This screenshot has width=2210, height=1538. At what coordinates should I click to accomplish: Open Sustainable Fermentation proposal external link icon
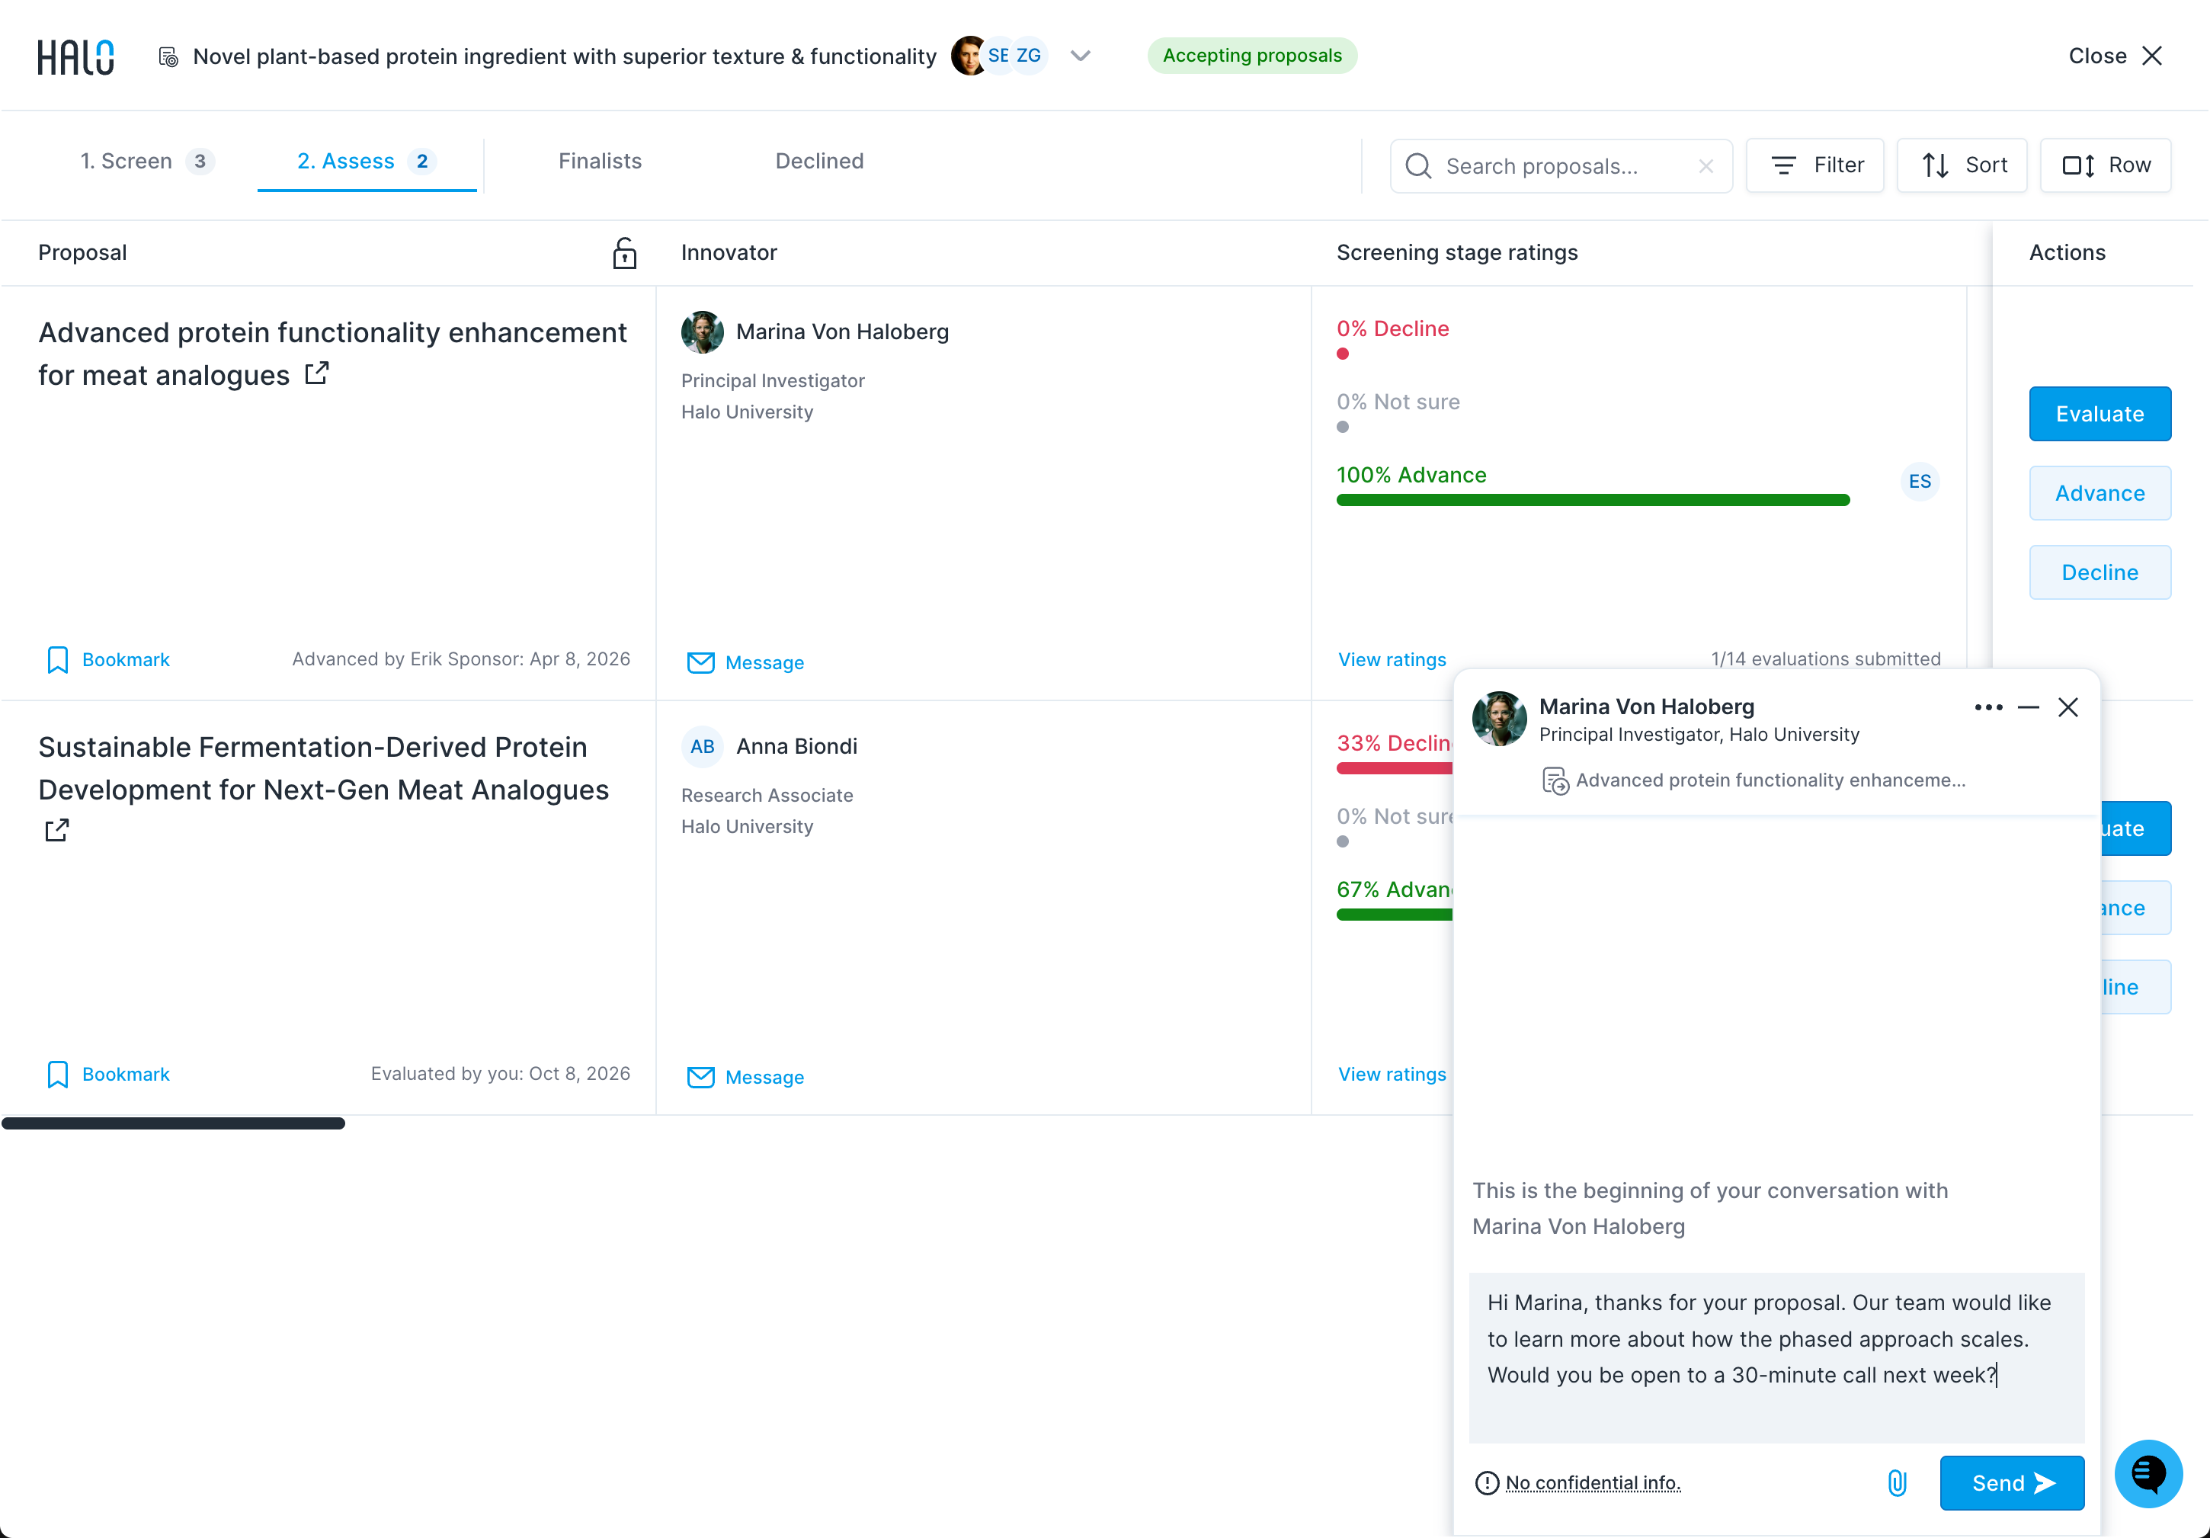(x=57, y=830)
